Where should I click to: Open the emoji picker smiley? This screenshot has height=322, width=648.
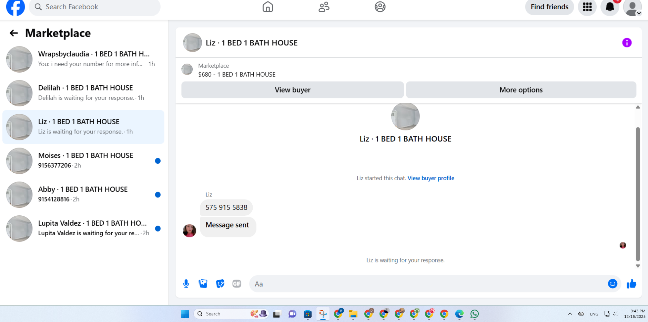(x=612, y=284)
